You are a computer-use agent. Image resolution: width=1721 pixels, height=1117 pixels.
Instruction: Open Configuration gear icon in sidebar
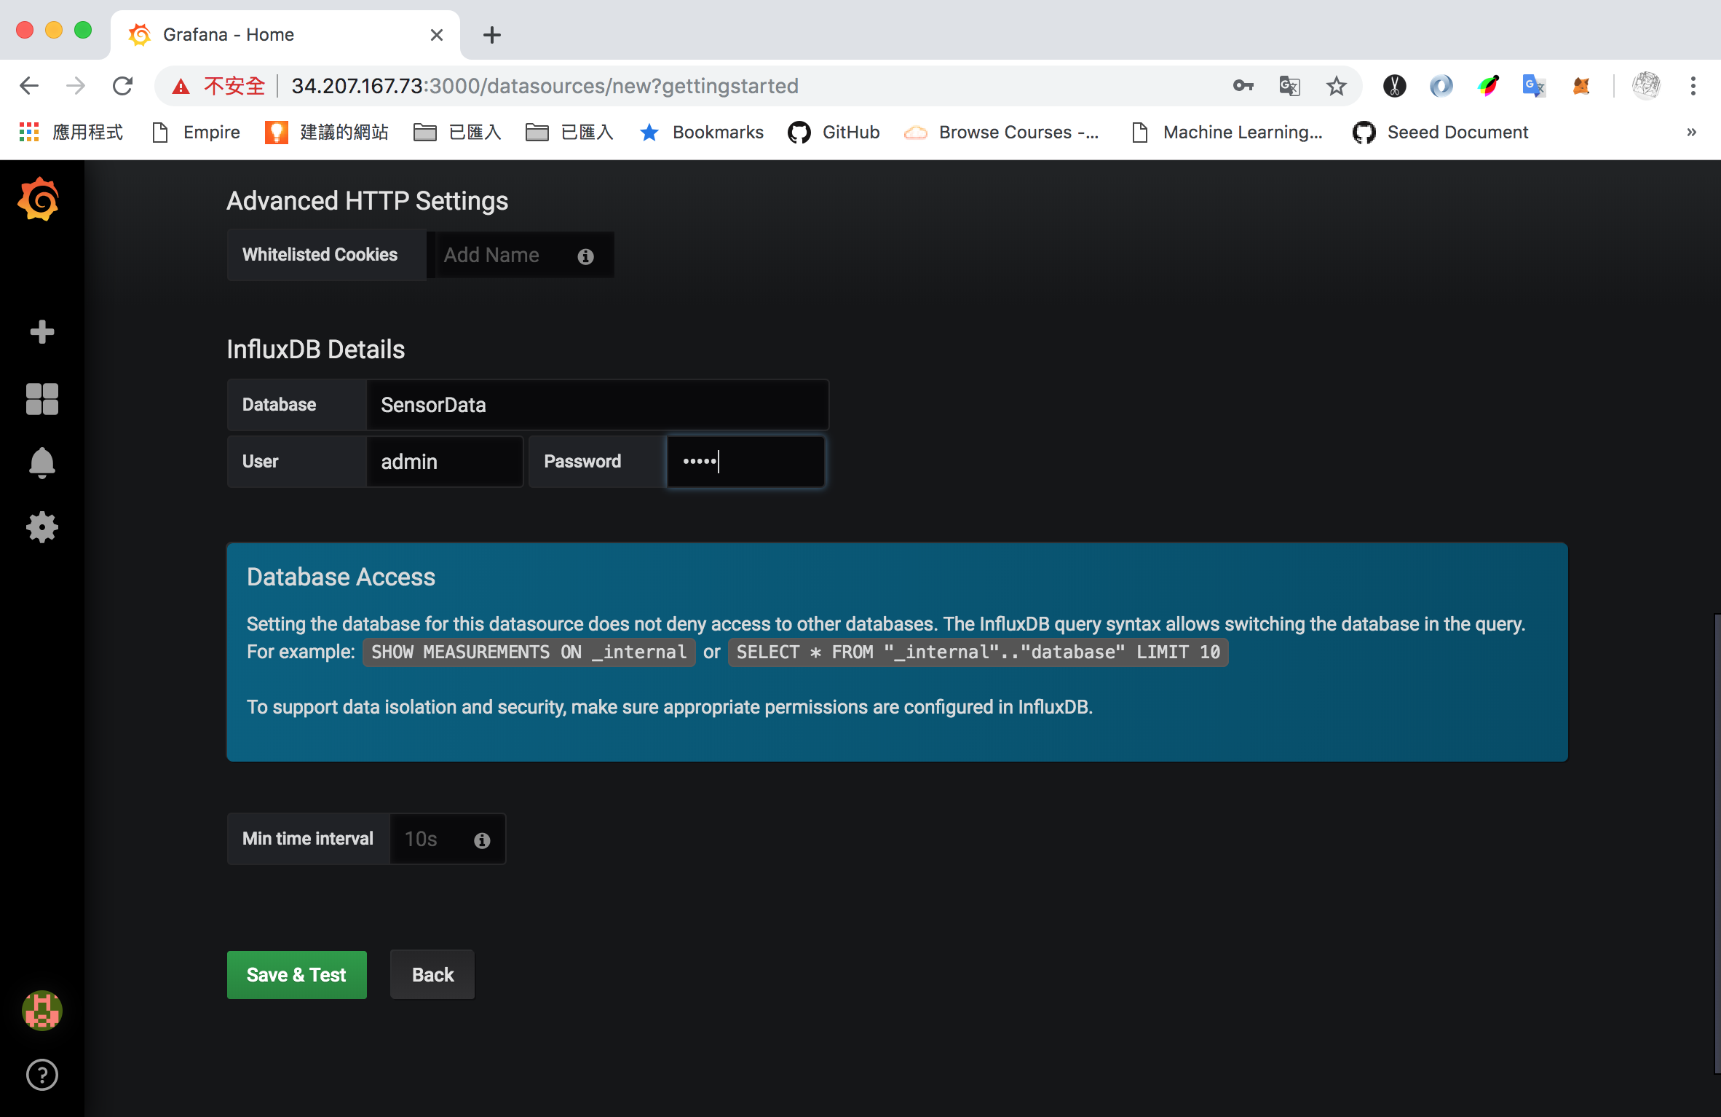click(x=42, y=526)
